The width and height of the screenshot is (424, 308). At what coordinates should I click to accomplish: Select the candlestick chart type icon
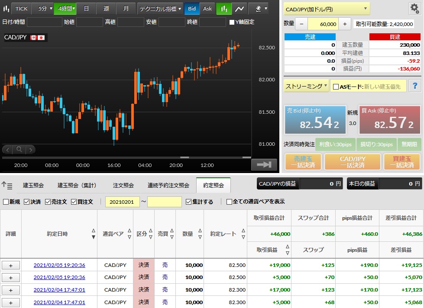coord(223,9)
